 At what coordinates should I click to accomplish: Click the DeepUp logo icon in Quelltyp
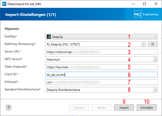pos(49,37)
